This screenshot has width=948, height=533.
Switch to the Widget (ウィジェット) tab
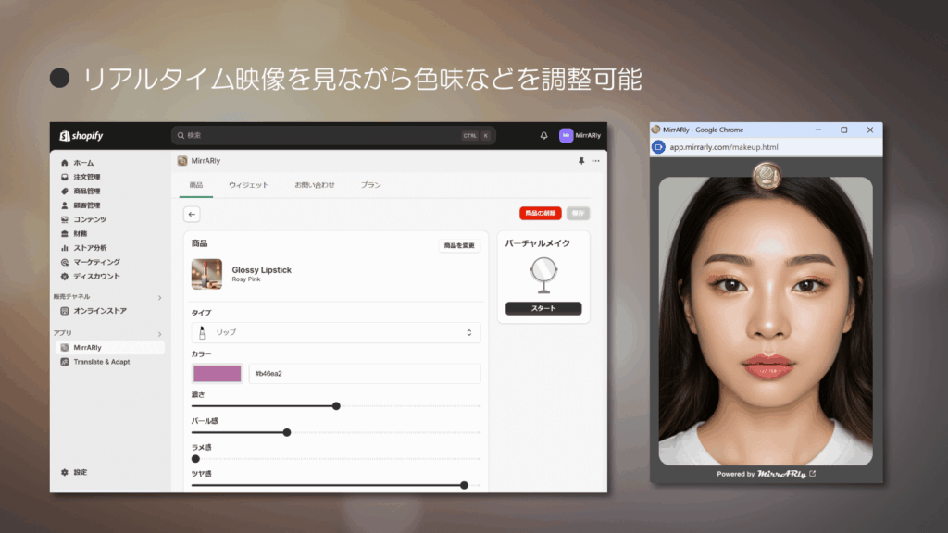click(248, 185)
